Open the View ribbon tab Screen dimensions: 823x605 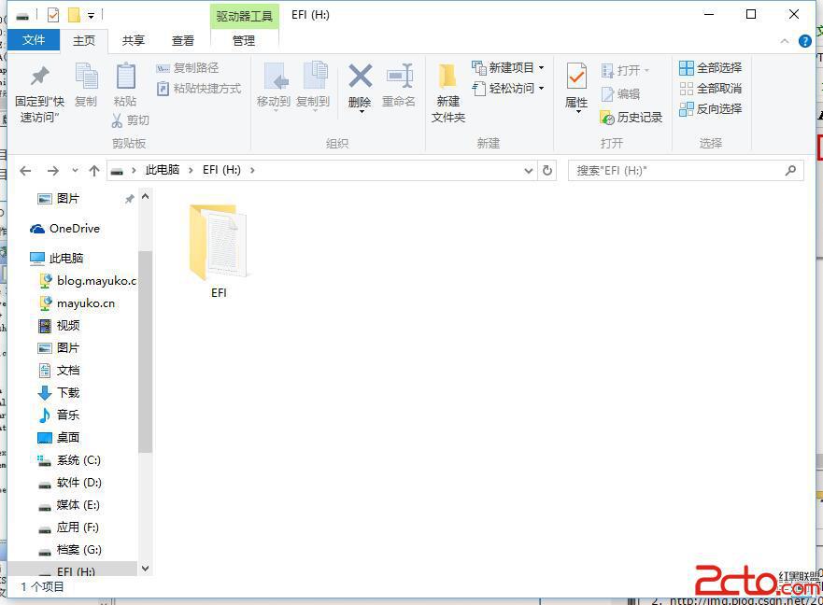click(183, 40)
